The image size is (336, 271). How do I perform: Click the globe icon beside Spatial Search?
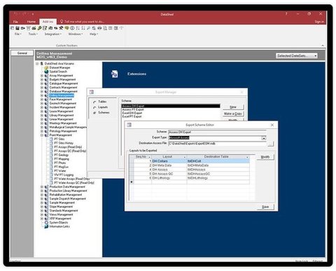[46, 71]
